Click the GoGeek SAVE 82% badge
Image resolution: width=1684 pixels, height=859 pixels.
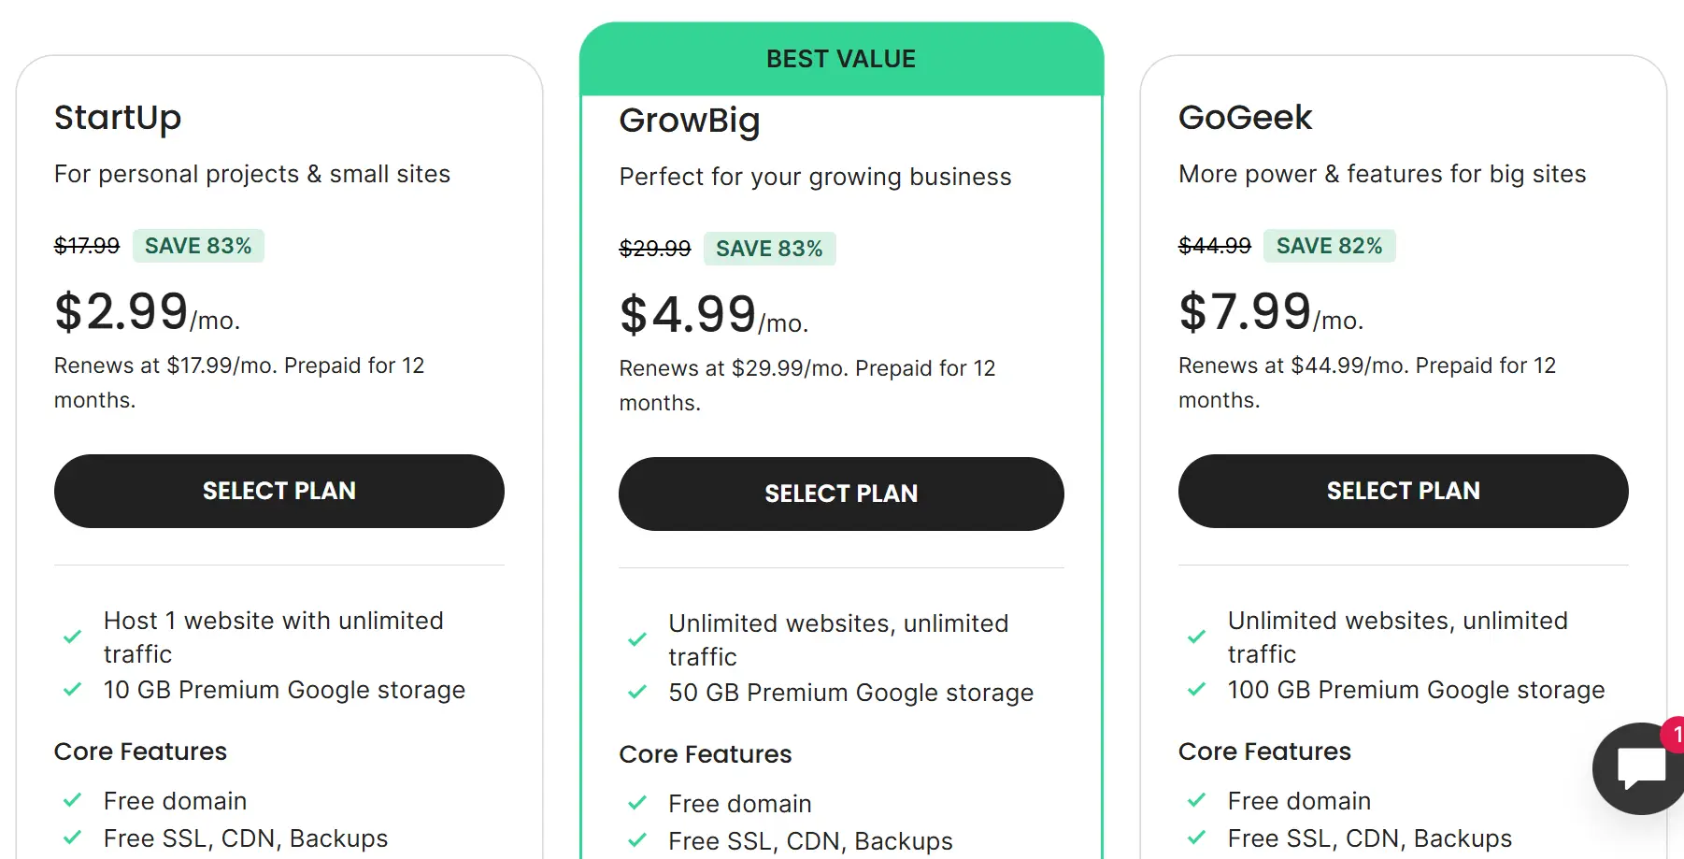click(1329, 246)
